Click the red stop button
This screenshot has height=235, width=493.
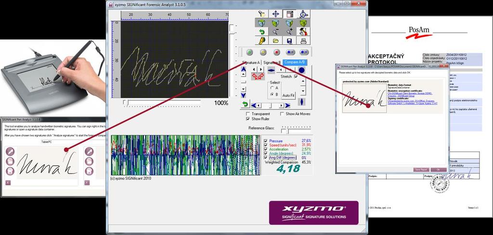[277, 52]
